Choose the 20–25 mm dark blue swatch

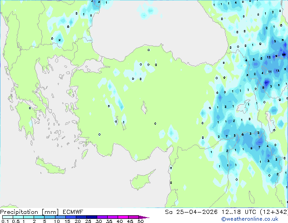tap(81, 217)
